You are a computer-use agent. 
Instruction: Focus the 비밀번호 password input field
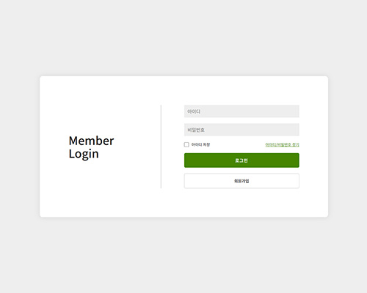pos(241,130)
